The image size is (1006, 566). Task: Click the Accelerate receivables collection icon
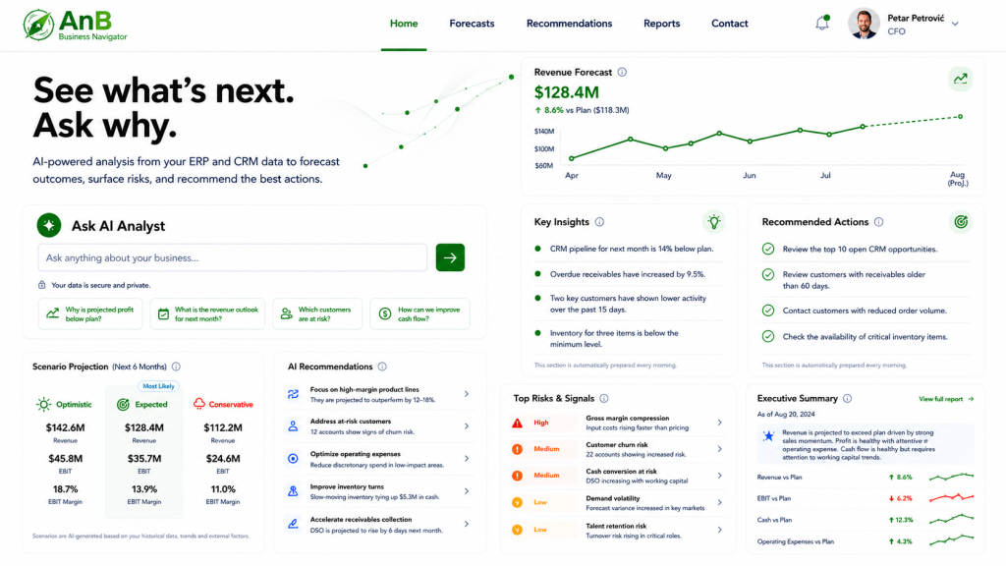(293, 525)
